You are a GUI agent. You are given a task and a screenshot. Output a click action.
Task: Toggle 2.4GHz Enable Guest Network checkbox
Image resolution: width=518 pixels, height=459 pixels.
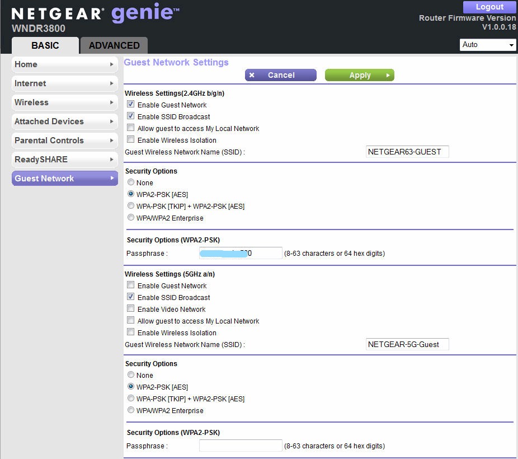(131, 105)
